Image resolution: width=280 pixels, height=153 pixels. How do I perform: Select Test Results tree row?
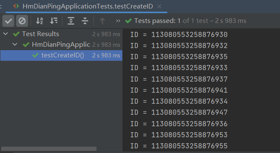[x=61, y=34]
